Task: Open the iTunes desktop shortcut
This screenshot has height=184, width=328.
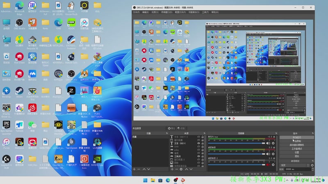Action: [x=6, y=144]
